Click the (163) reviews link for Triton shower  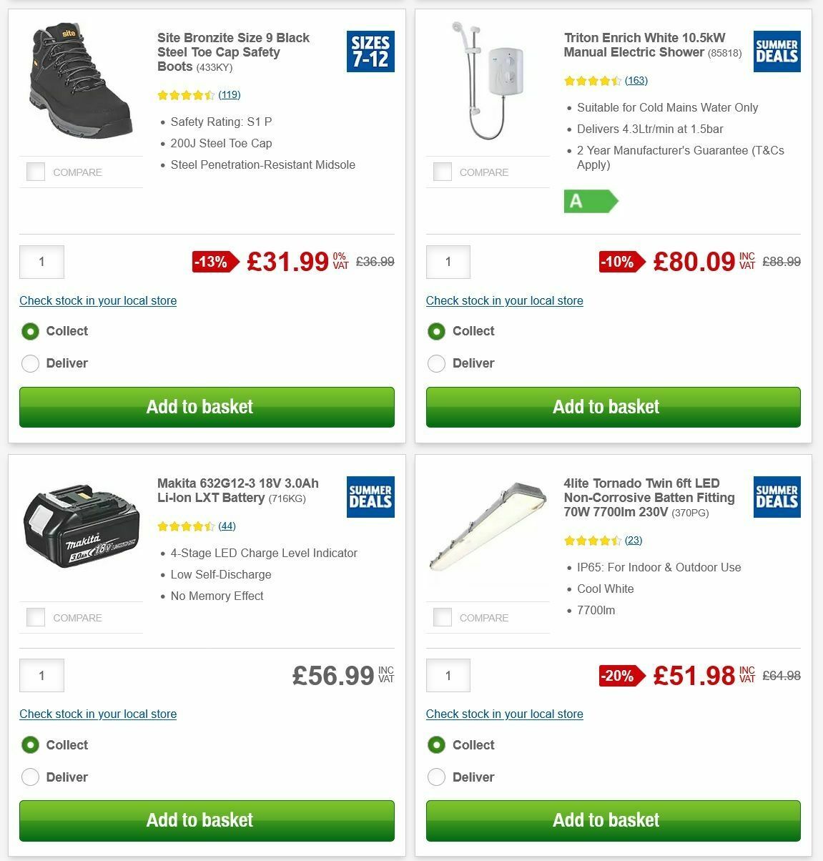[636, 80]
